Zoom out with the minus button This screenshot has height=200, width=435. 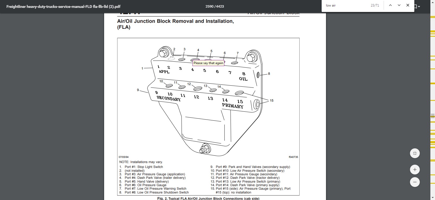click(x=415, y=182)
